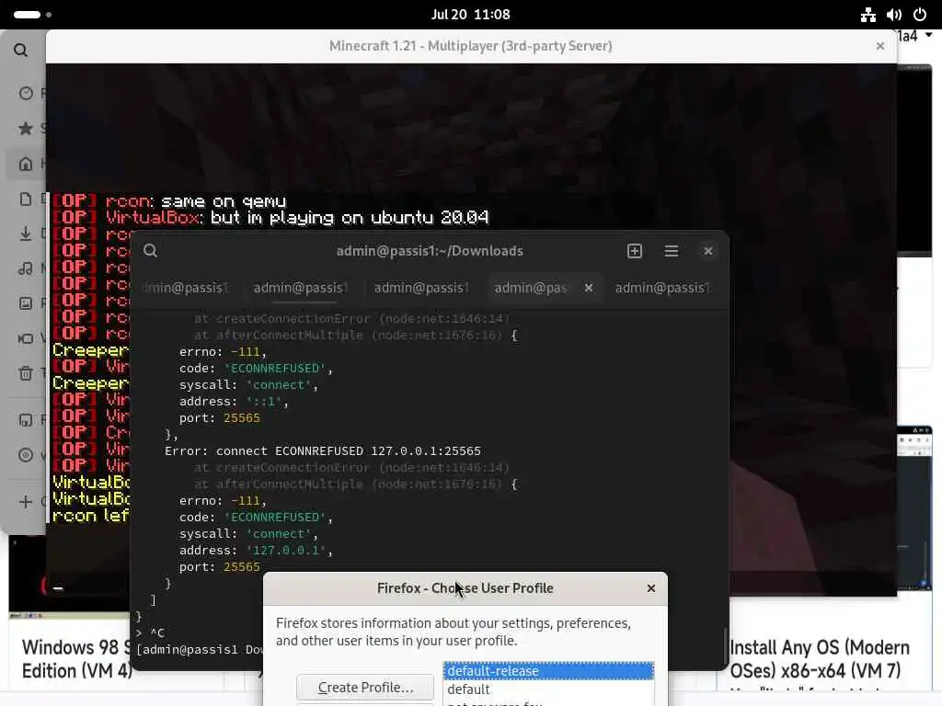The height and width of the screenshot is (706, 942).
Task: Open the terminal hamburger menu
Action: tap(671, 251)
